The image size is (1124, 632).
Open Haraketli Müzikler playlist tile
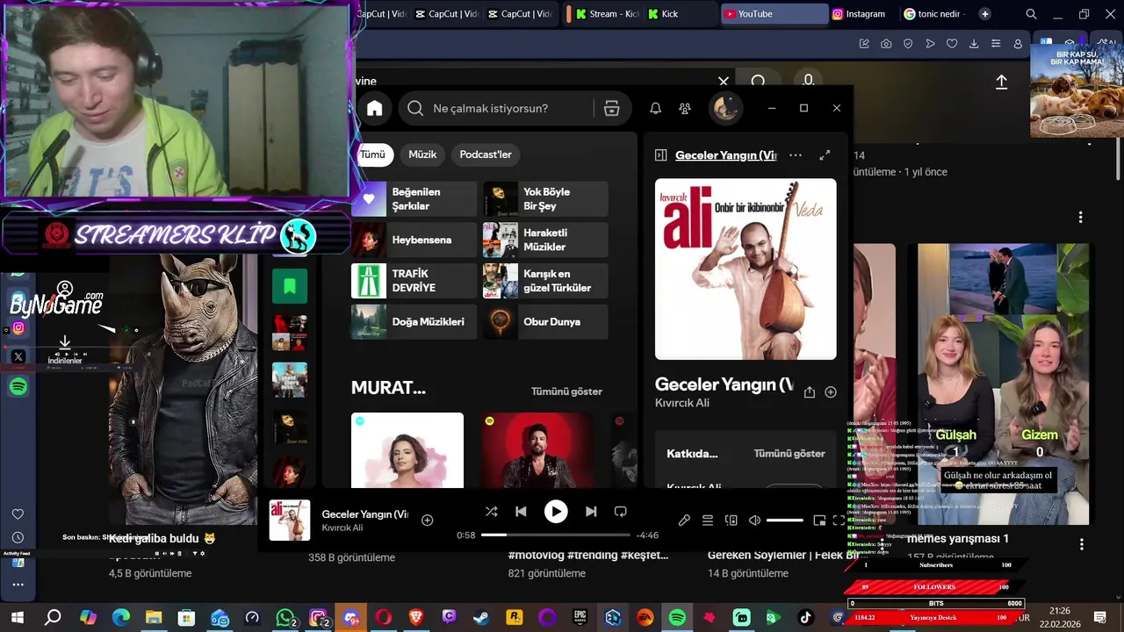point(545,240)
